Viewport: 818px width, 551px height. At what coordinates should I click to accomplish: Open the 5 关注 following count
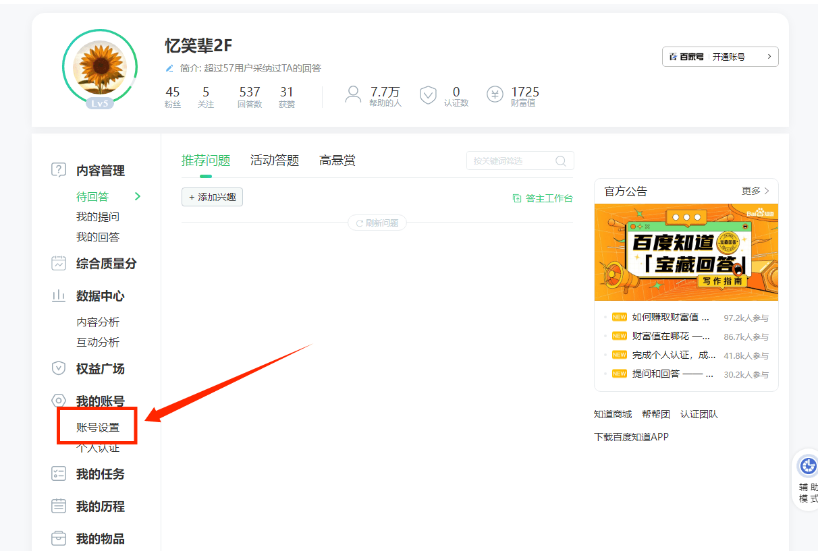tap(206, 97)
